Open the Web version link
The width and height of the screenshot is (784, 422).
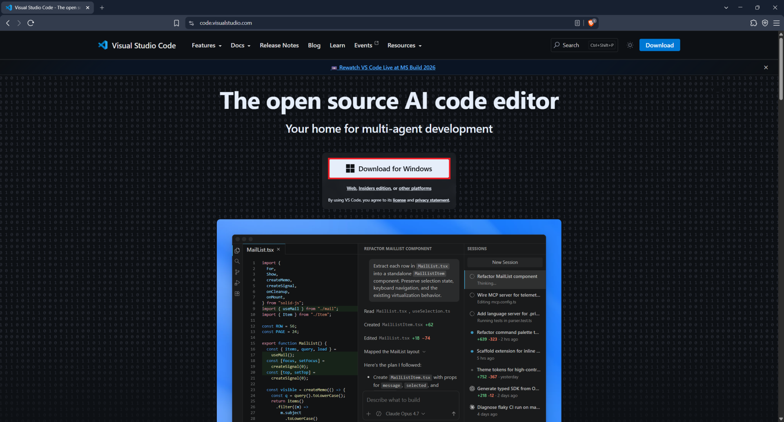coord(351,188)
